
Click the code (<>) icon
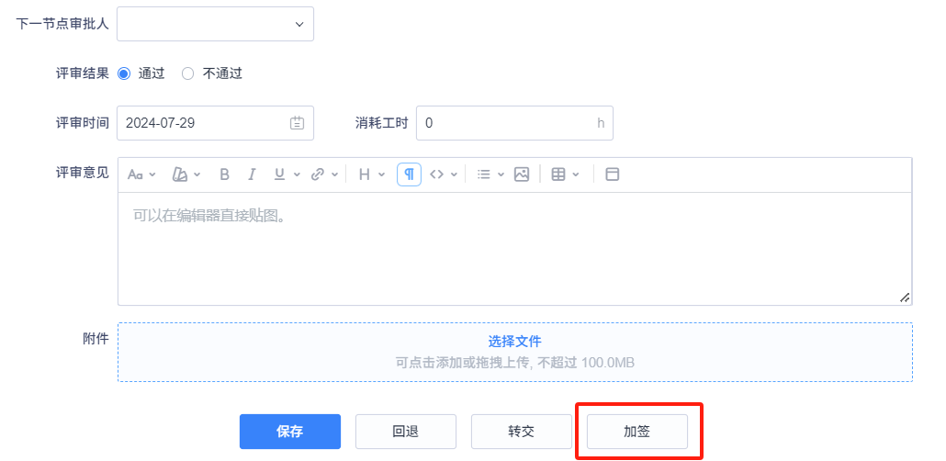coord(436,174)
